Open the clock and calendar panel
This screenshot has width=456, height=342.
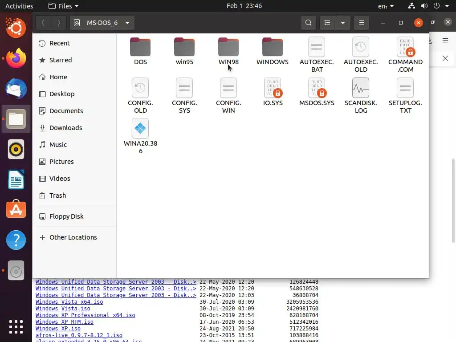coord(244,6)
